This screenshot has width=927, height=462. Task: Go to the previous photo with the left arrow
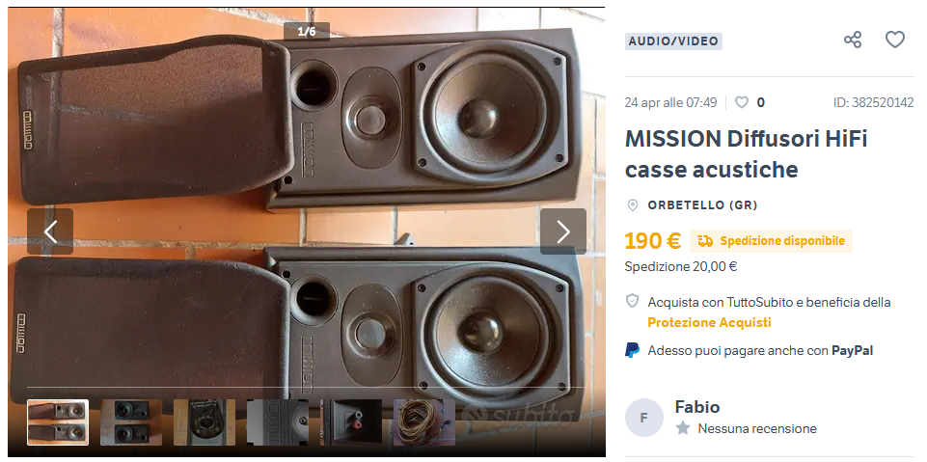[50, 231]
